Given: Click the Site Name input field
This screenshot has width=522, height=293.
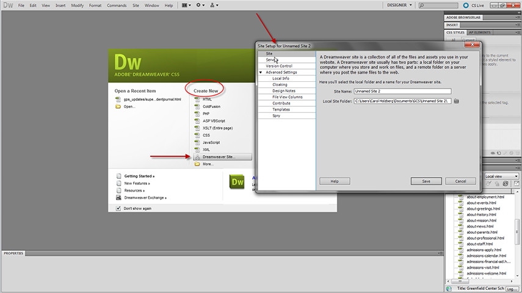Looking at the screenshot, I should coord(402,91).
